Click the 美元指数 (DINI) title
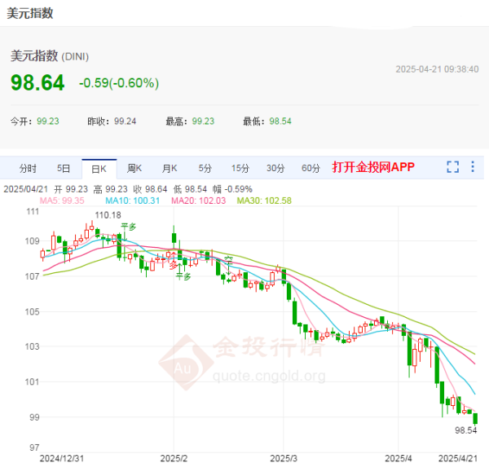The height and width of the screenshot is (463, 489). pos(50,56)
